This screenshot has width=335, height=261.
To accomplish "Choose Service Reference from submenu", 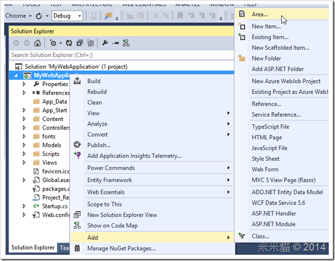I will point(282,114).
